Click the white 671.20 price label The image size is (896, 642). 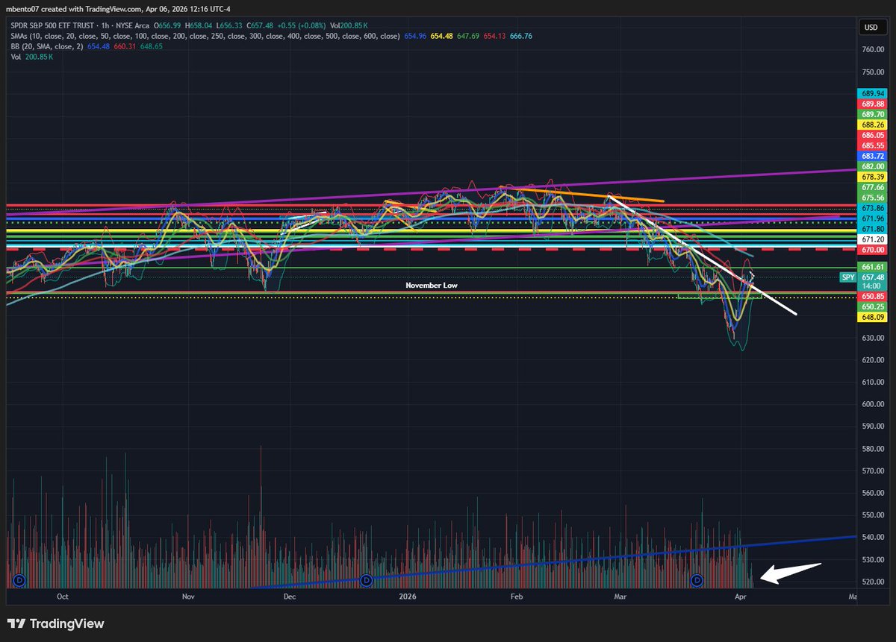tap(873, 239)
